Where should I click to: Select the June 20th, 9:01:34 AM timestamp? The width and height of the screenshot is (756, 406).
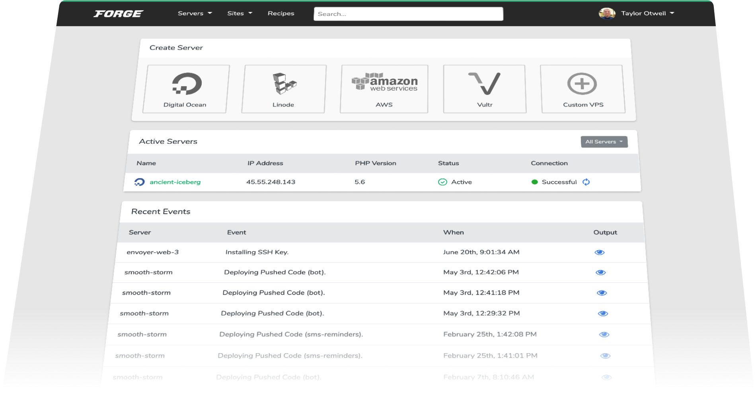pyautogui.click(x=481, y=252)
